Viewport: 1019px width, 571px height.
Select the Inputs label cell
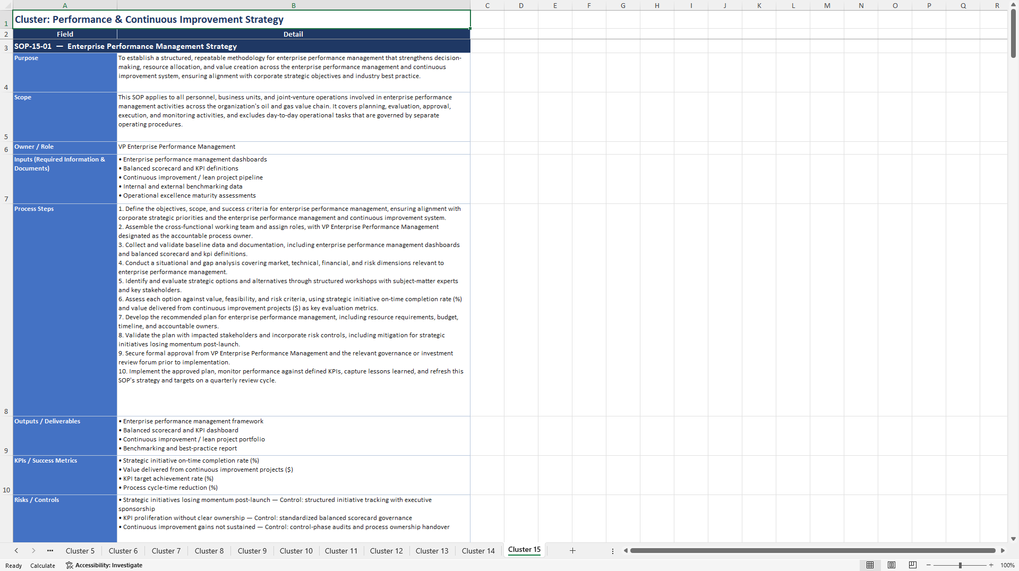click(65, 179)
